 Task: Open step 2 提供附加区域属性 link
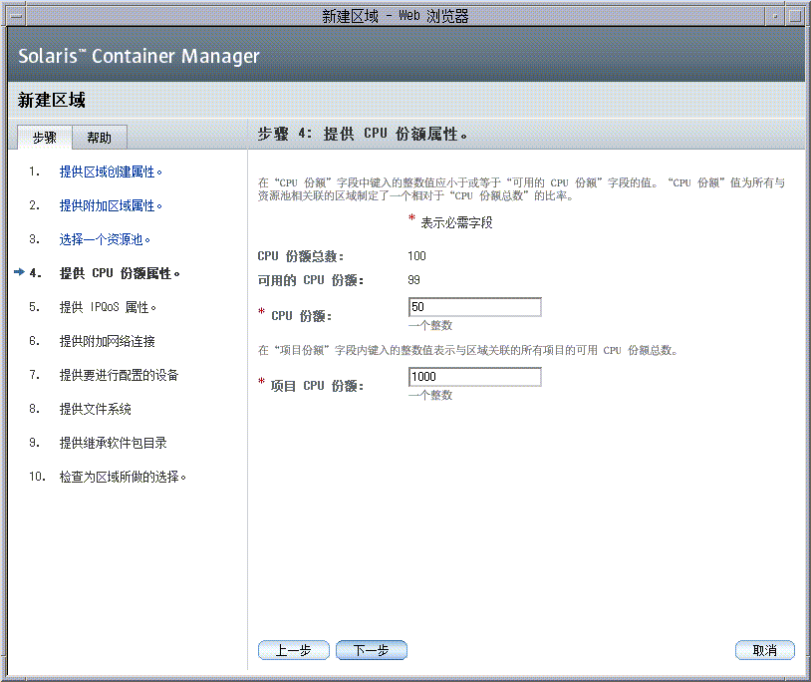[x=111, y=206]
